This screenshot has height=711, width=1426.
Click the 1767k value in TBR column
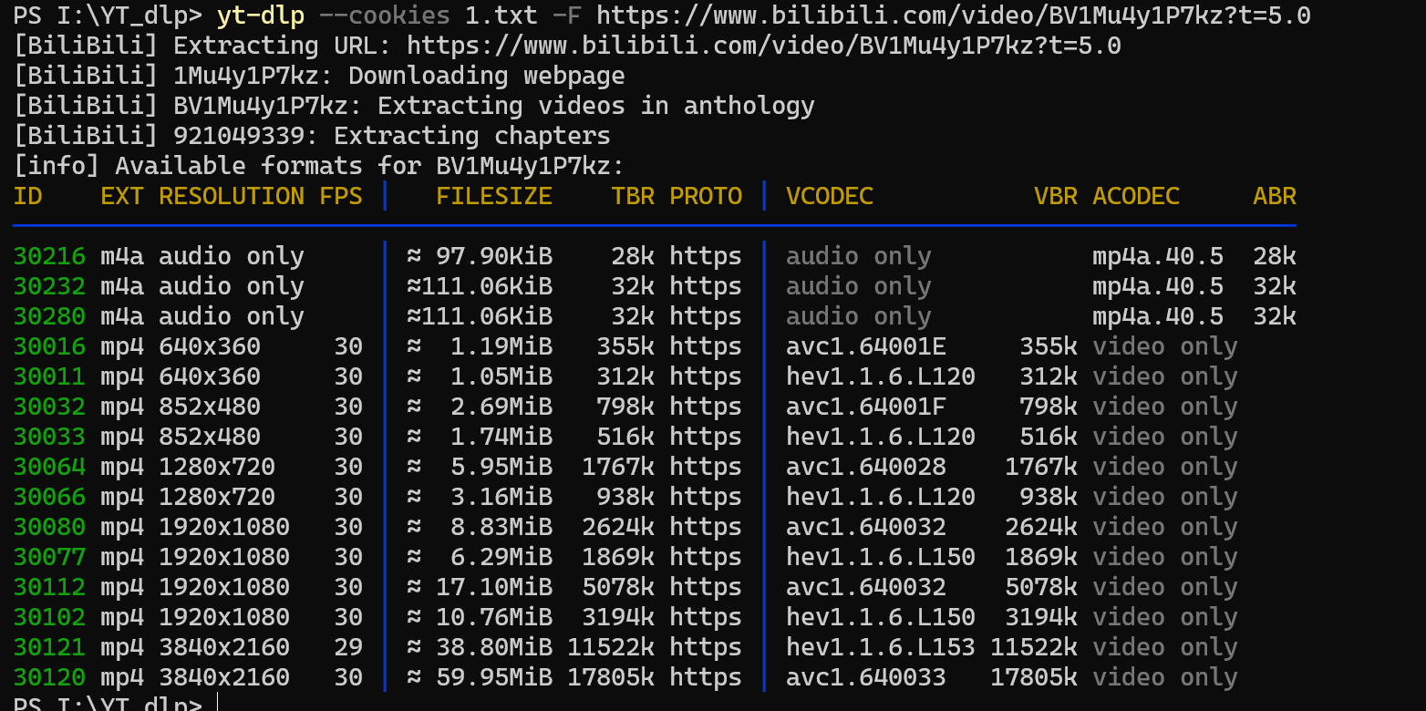click(x=618, y=467)
